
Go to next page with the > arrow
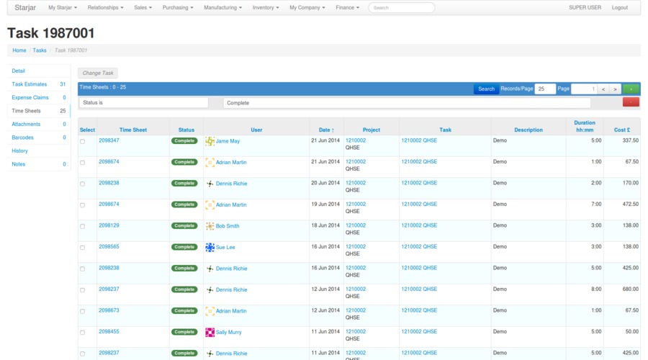pos(614,89)
